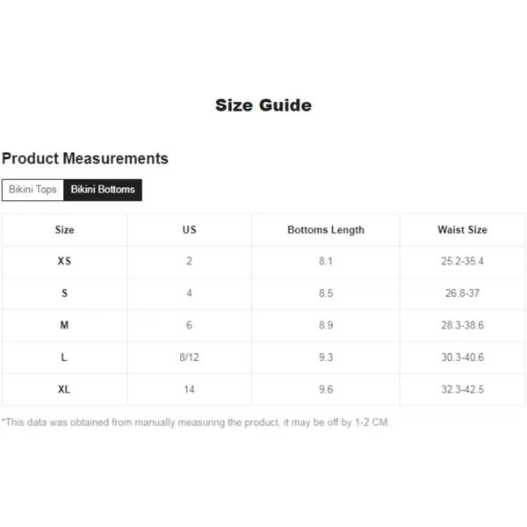Click the 9.6 bottoms length cell

pyautogui.click(x=326, y=389)
